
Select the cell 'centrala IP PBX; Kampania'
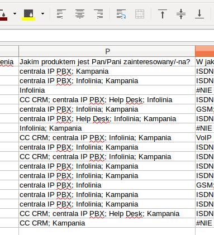tap(107, 71)
